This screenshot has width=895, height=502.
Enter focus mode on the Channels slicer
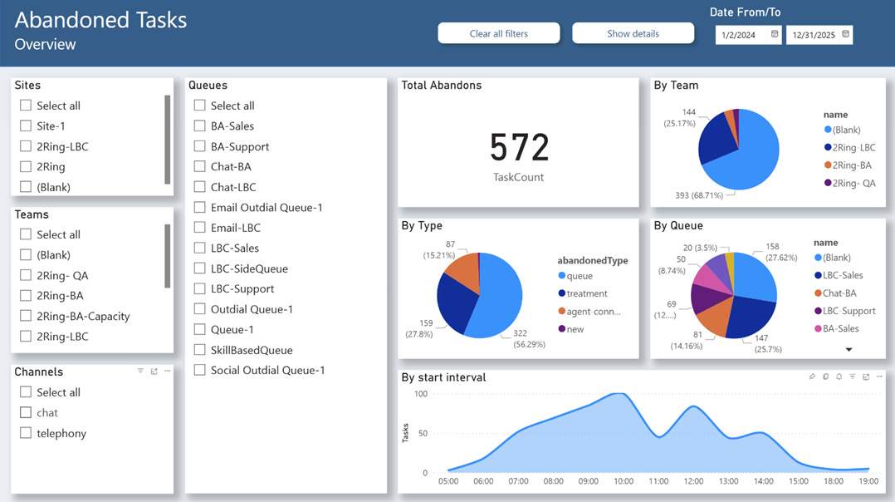154,371
